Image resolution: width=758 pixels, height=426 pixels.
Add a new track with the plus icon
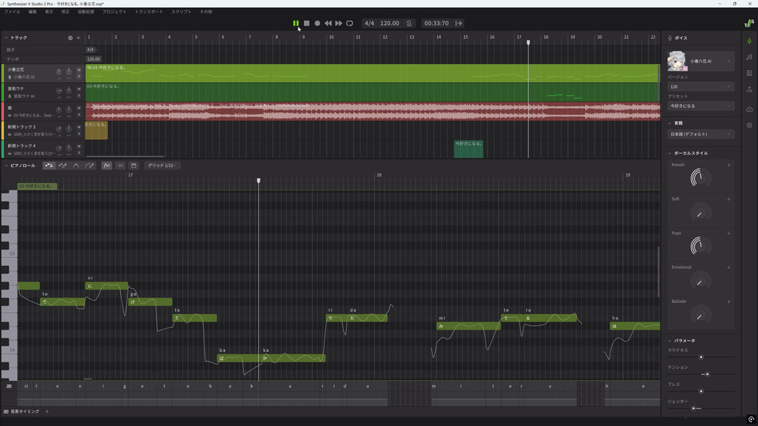pyautogui.click(x=78, y=38)
